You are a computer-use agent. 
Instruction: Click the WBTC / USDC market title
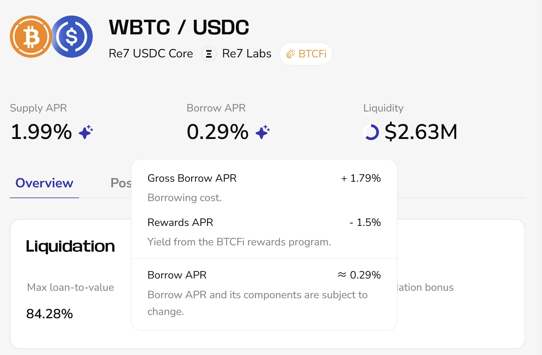pos(179,27)
